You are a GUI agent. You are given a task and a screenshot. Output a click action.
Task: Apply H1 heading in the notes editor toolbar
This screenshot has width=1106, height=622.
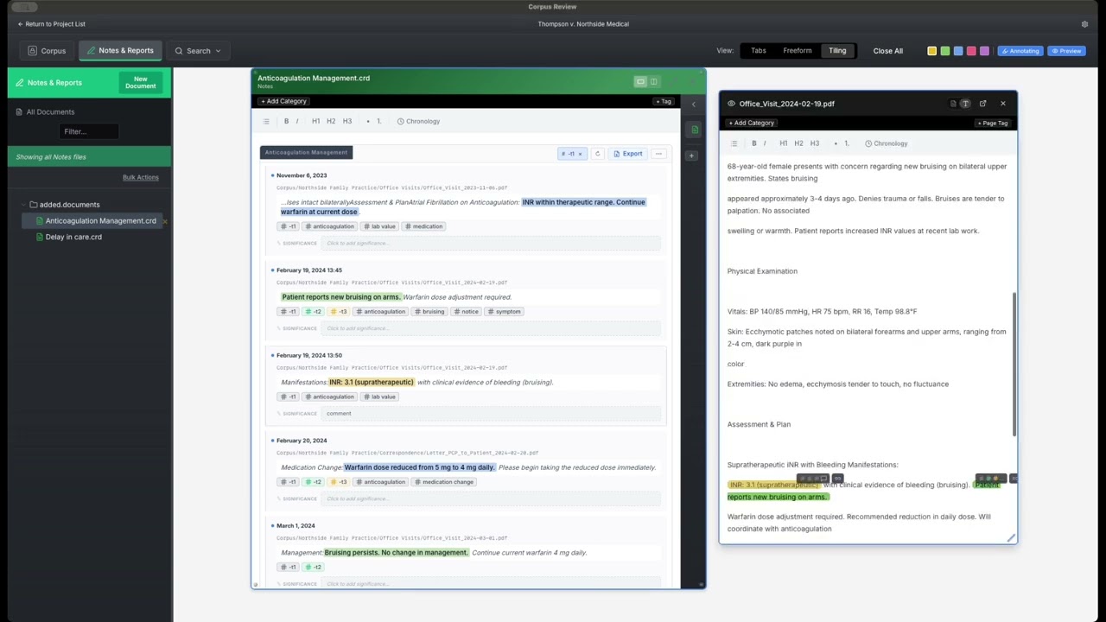pos(315,121)
